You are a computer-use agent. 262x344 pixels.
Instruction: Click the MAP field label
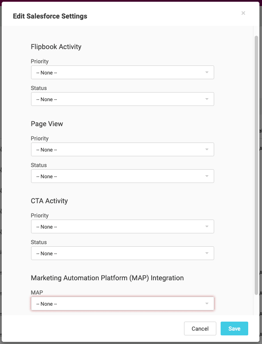tap(37, 292)
